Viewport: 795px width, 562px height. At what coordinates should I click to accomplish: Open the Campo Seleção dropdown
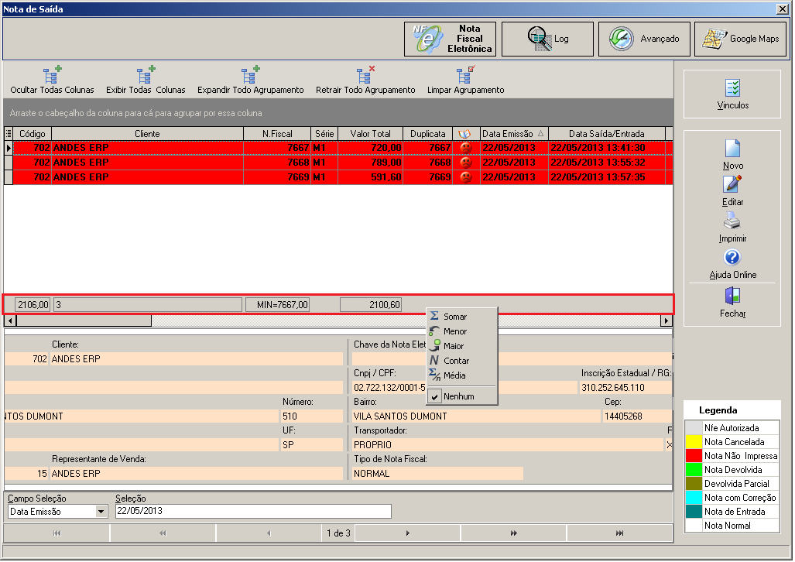click(101, 511)
